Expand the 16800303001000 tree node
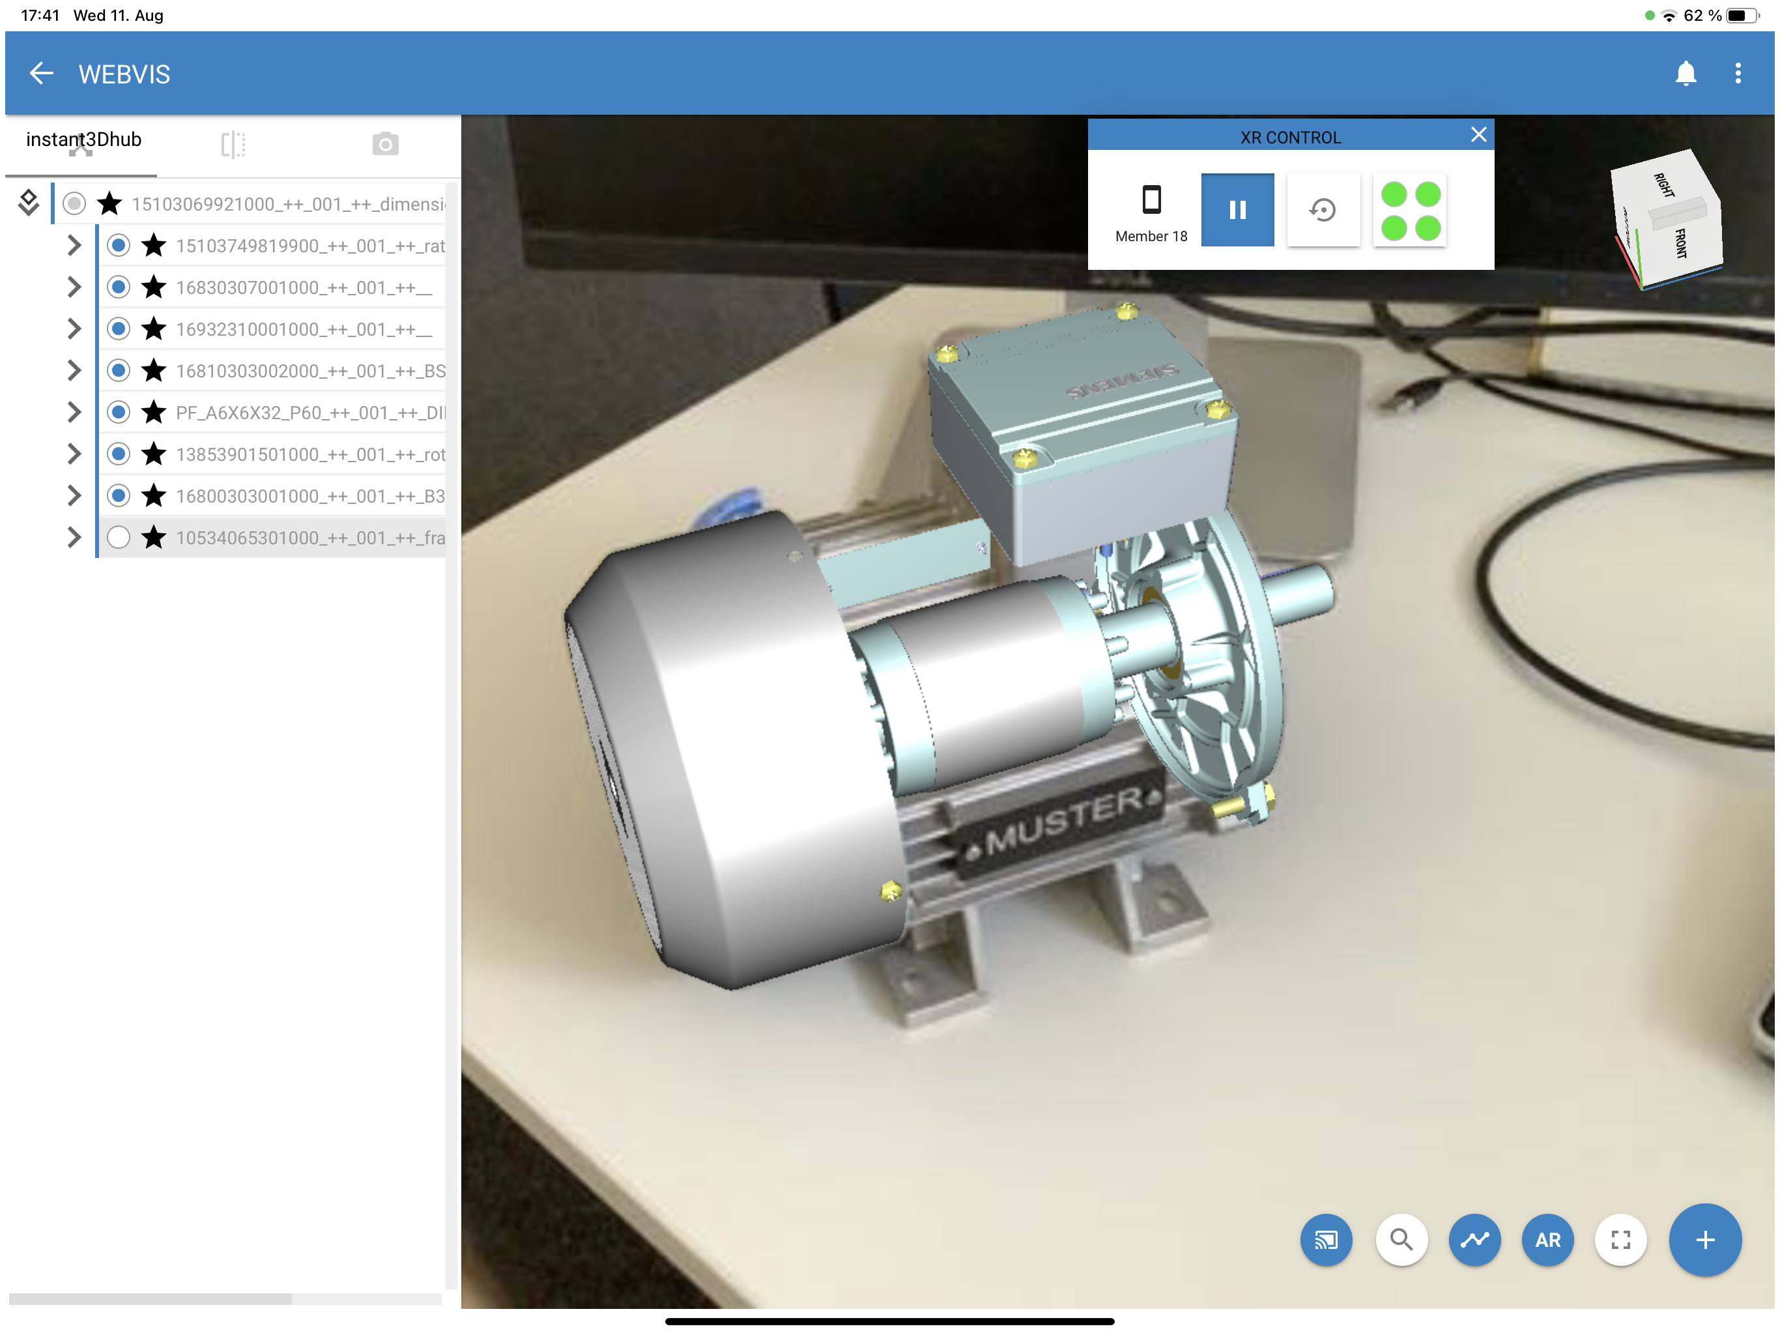 pos(74,496)
